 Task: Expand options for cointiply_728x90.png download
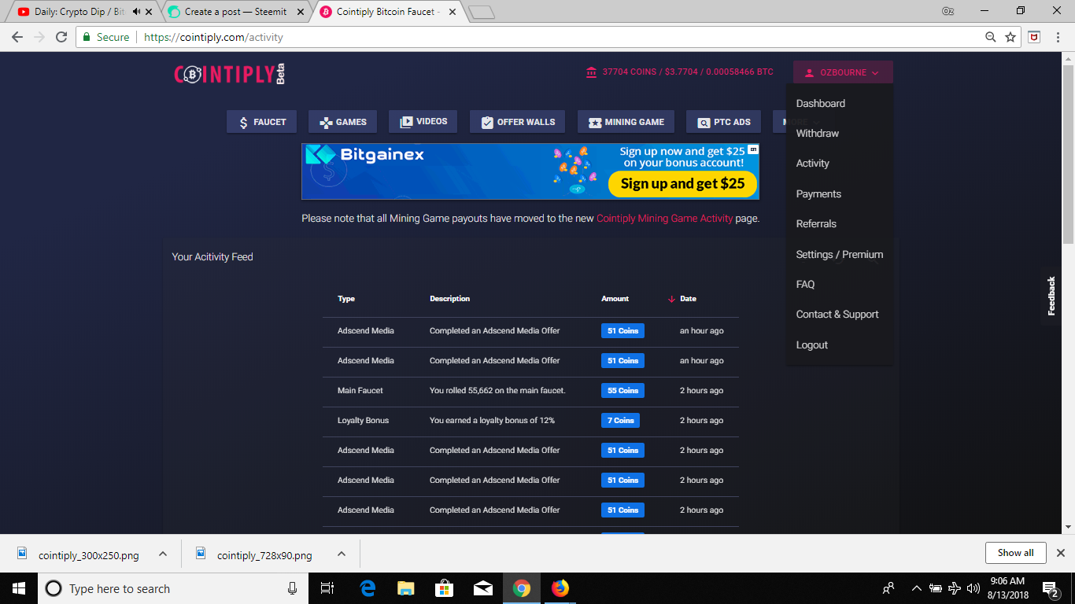342,554
